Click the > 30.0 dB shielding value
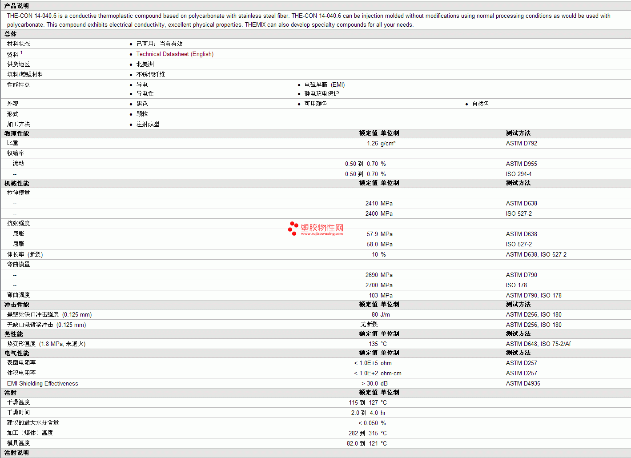 point(374,383)
